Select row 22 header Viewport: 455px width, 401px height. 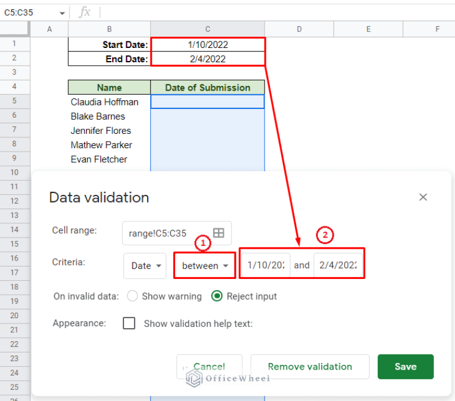(x=14, y=344)
